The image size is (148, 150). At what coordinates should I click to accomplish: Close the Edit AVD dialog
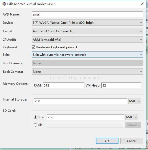click(x=142, y=4)
